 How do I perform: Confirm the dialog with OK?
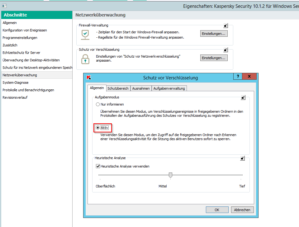pyautogui.click(x=217, y=210)
